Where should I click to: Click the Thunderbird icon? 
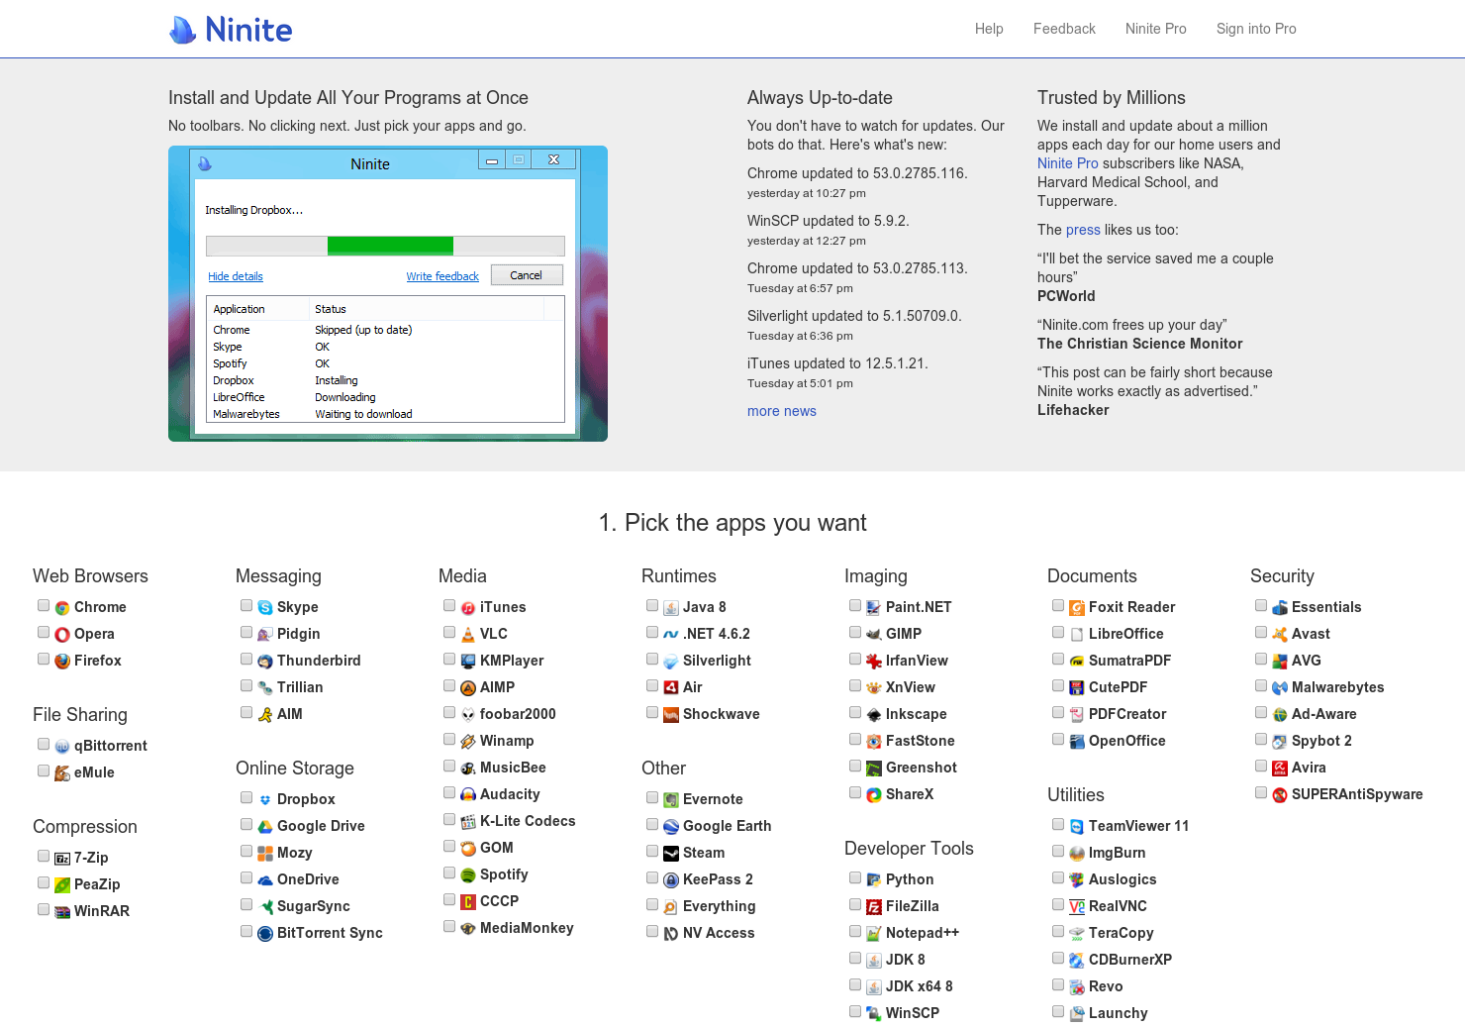click(x=265, y=662)
